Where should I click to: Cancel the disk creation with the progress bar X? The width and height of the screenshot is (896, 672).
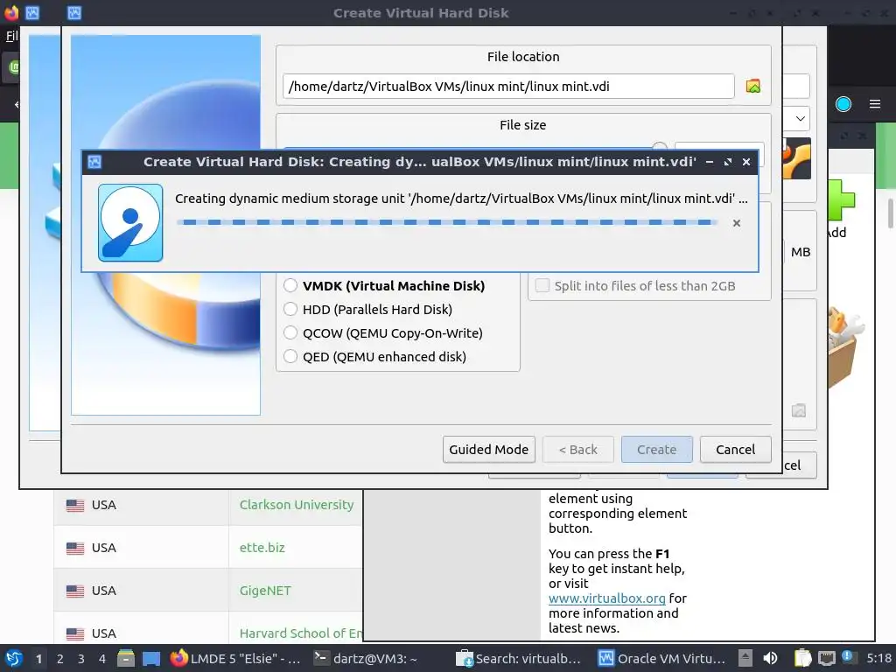pos(737,223)
